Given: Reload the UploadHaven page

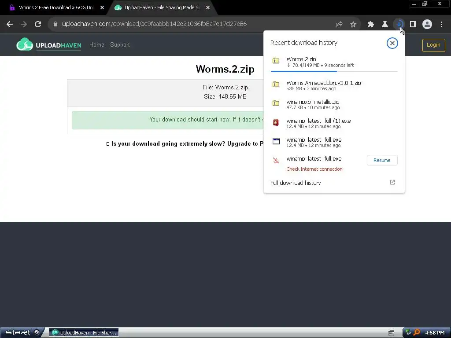Looking at the screenshot, I should pyautogui.click(x=38, y=24).
